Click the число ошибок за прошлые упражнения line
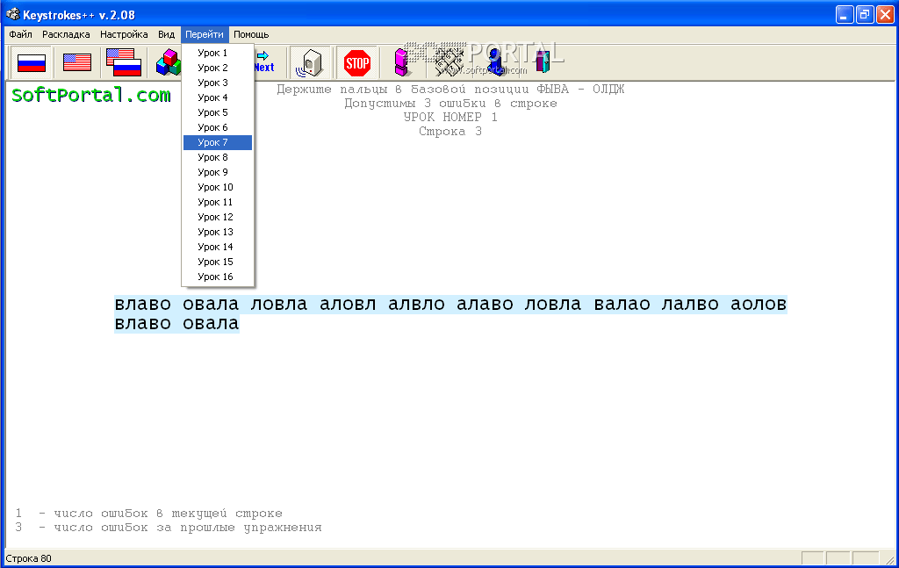This screenshot has width=899, height=568. coord(169,528)
